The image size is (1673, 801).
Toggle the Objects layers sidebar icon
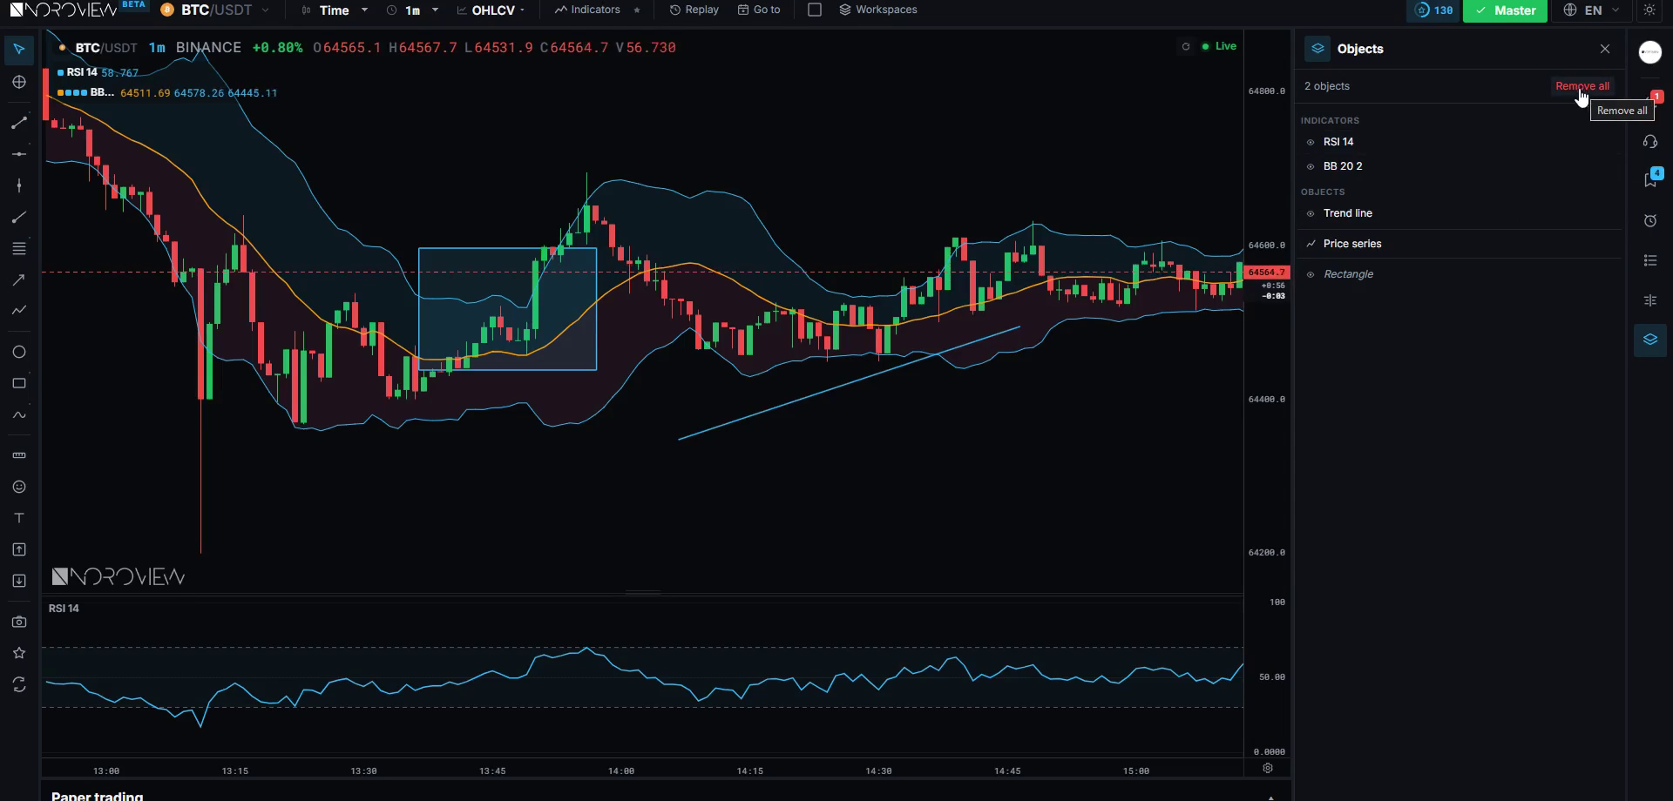click(1650, 340)
